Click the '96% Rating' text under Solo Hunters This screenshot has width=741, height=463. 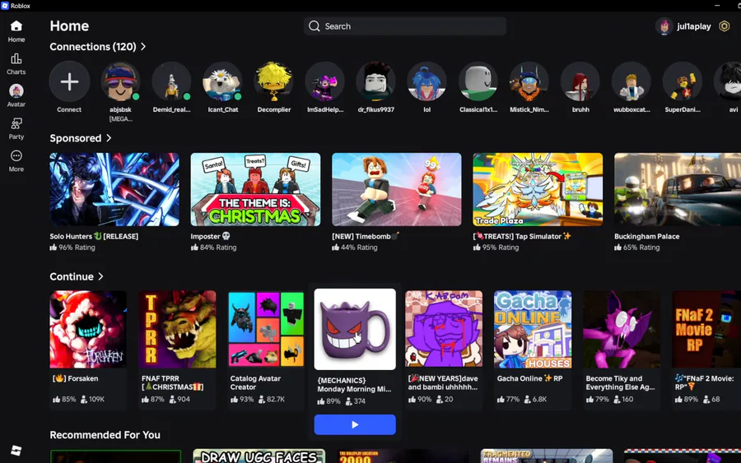77,248
